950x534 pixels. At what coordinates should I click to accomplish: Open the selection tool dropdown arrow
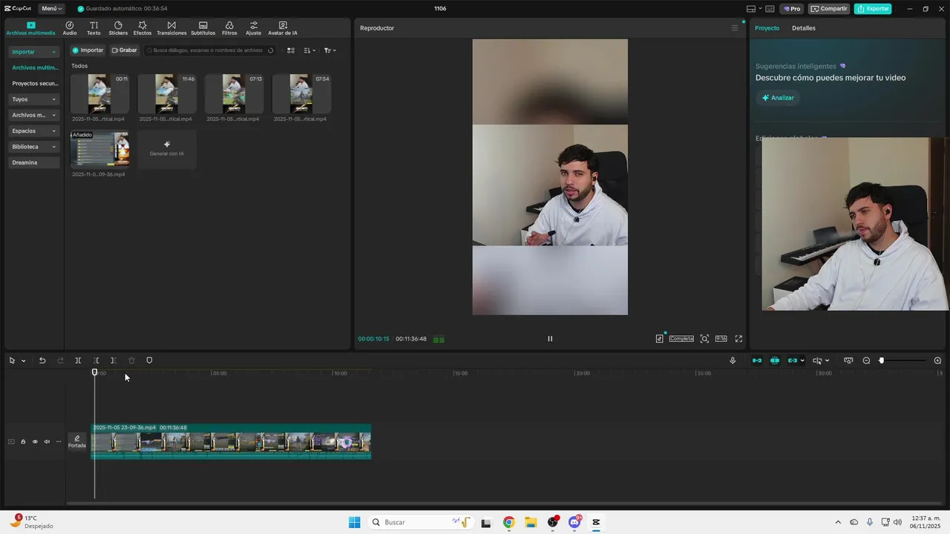[24, 361]
